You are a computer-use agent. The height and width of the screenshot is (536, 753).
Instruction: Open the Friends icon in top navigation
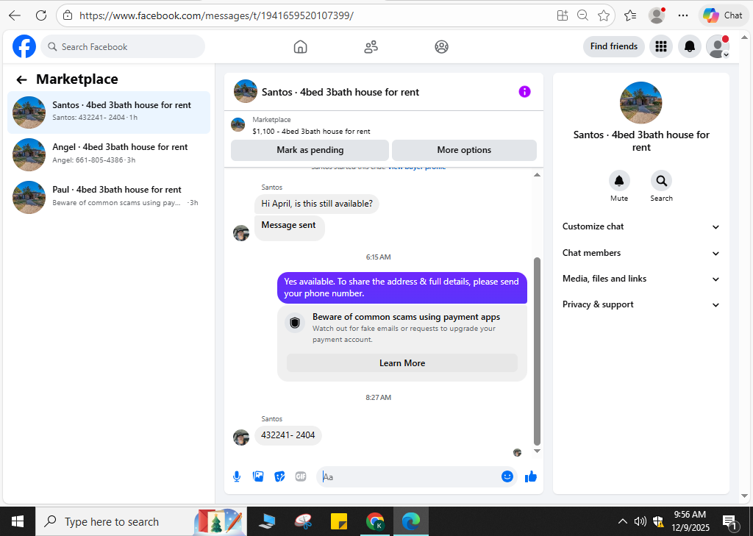tap(371, 46)
